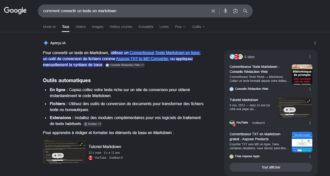Click the Free Aspose Apps favicon

231,157
